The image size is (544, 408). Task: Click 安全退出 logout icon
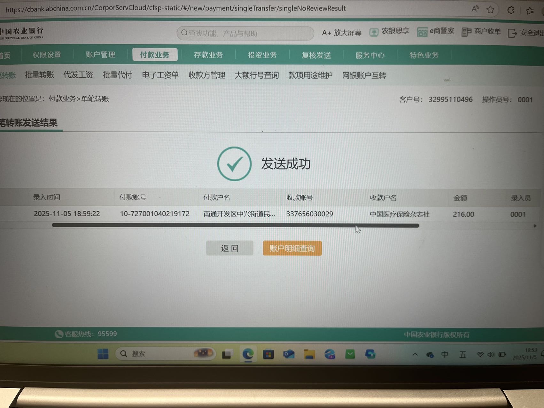coord(512,33)
